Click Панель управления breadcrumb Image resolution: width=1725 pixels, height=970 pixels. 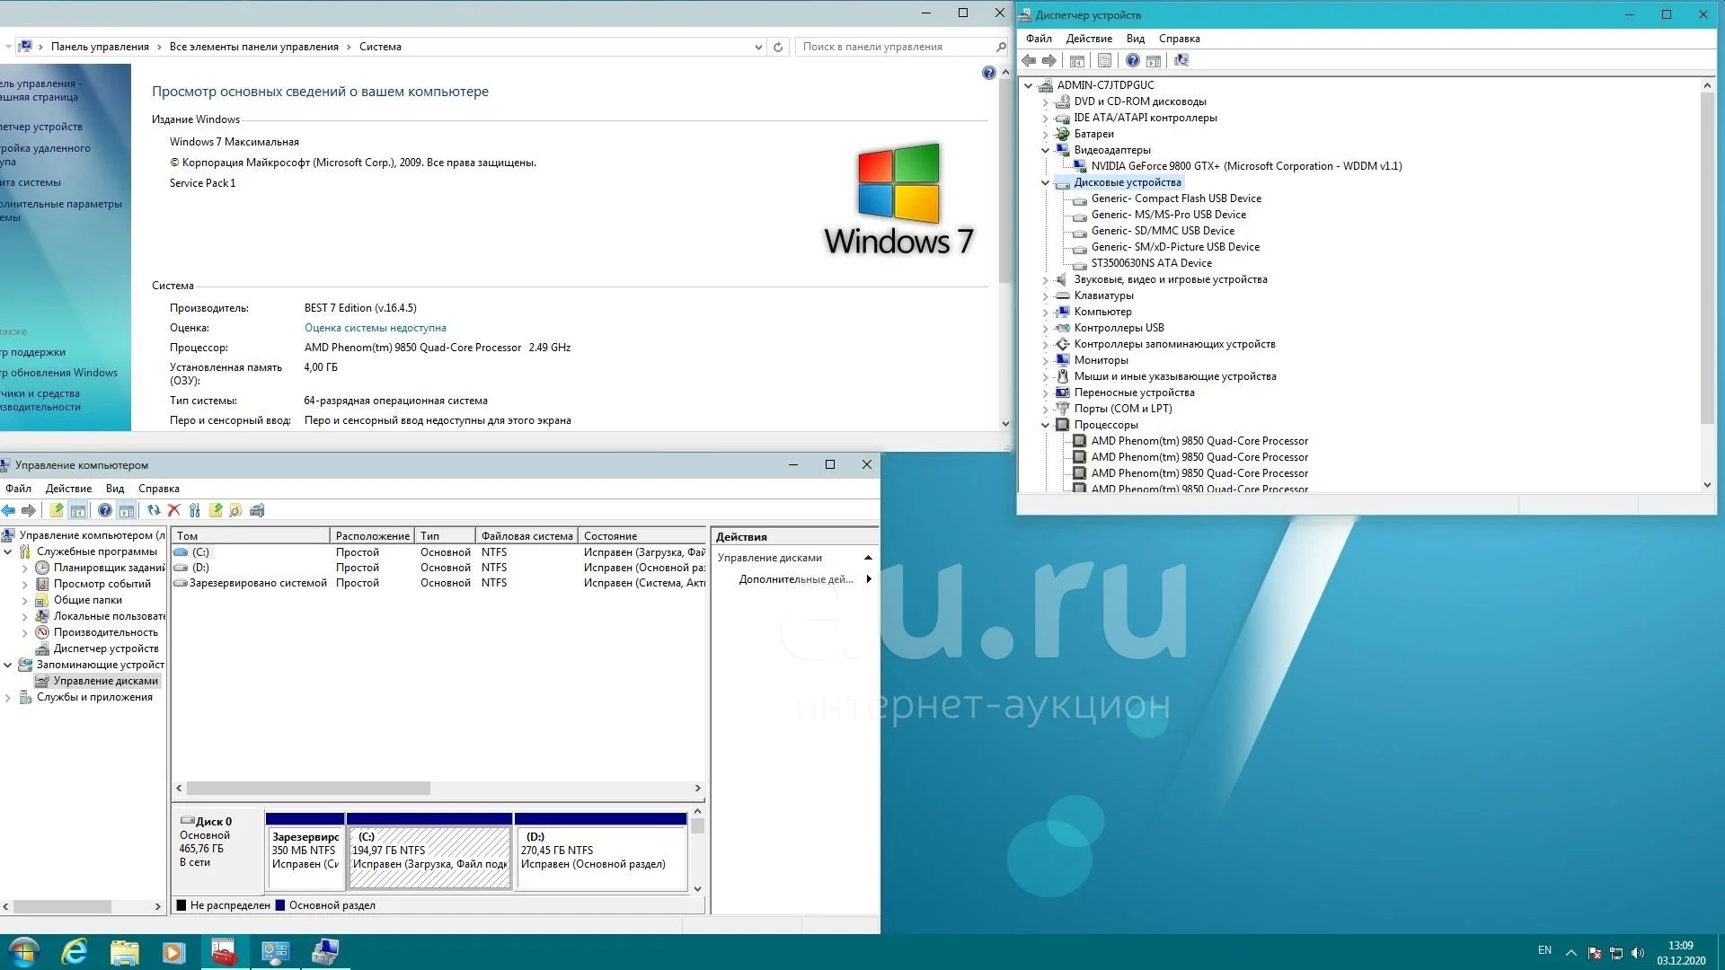tap(100, 47)
